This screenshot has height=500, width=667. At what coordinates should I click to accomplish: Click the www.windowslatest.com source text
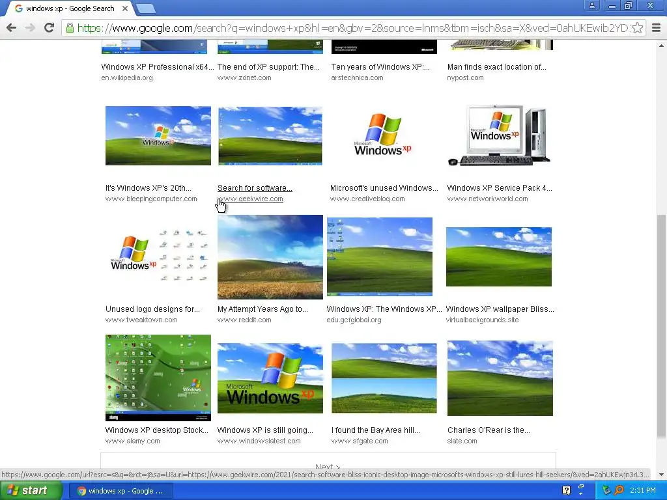click(x=259, y=441)
